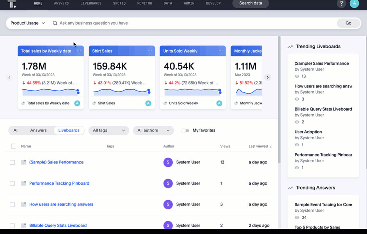Open the help question mark icon
367x234 pixels.
click(341, 4)
